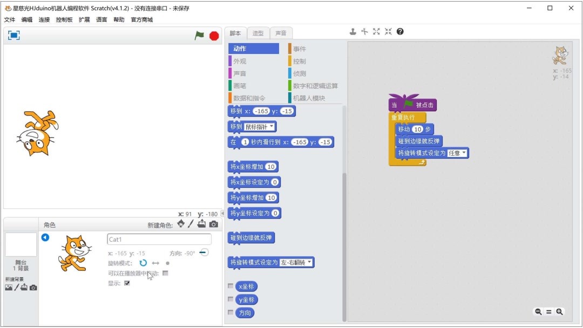Screen dimensions: 583x328
Task: Enable the x坐标 stage monitor checkbox
Action: pyautogui.click(x=231, y=286)
